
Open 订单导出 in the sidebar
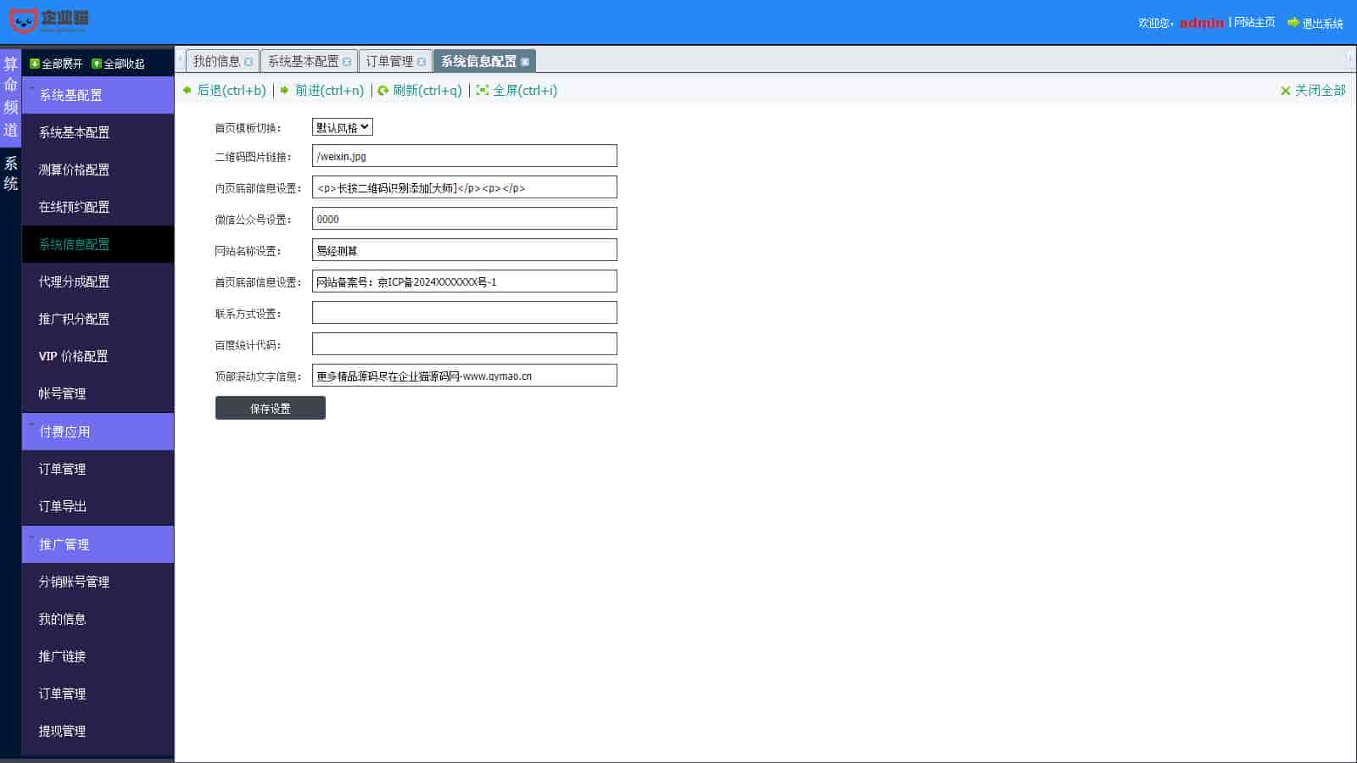98,506
